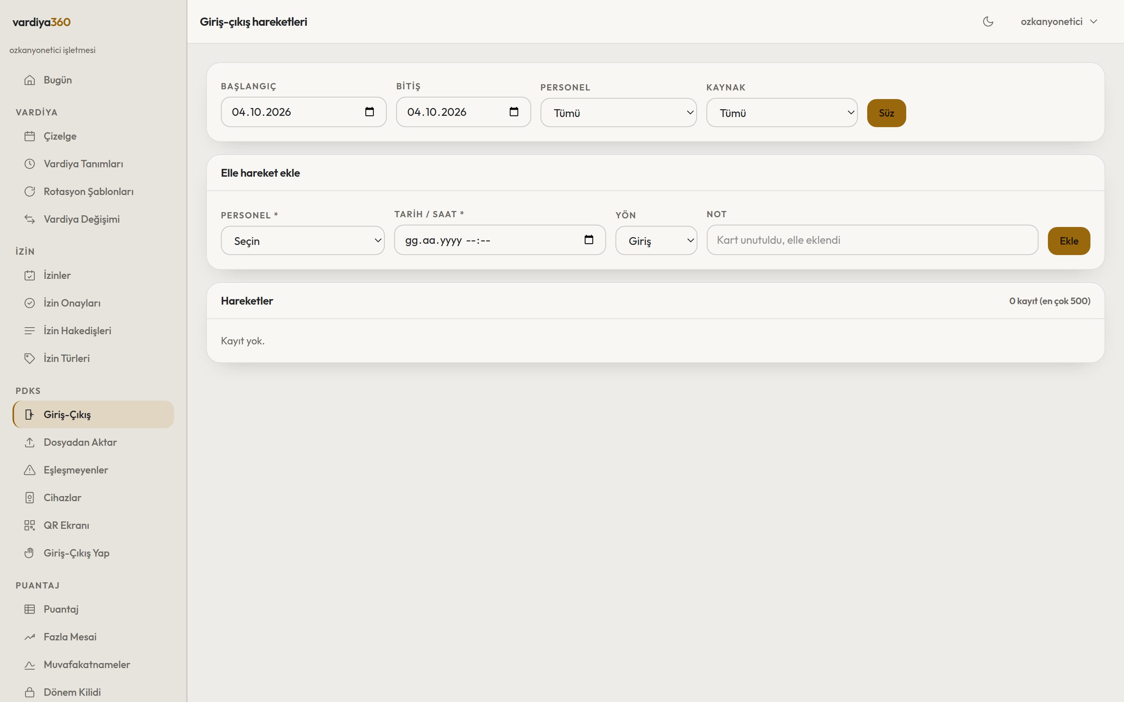Screen dimensions: 1124x702
Task: Open the Dönem Kilidi menu item
Action: point(93,692)
